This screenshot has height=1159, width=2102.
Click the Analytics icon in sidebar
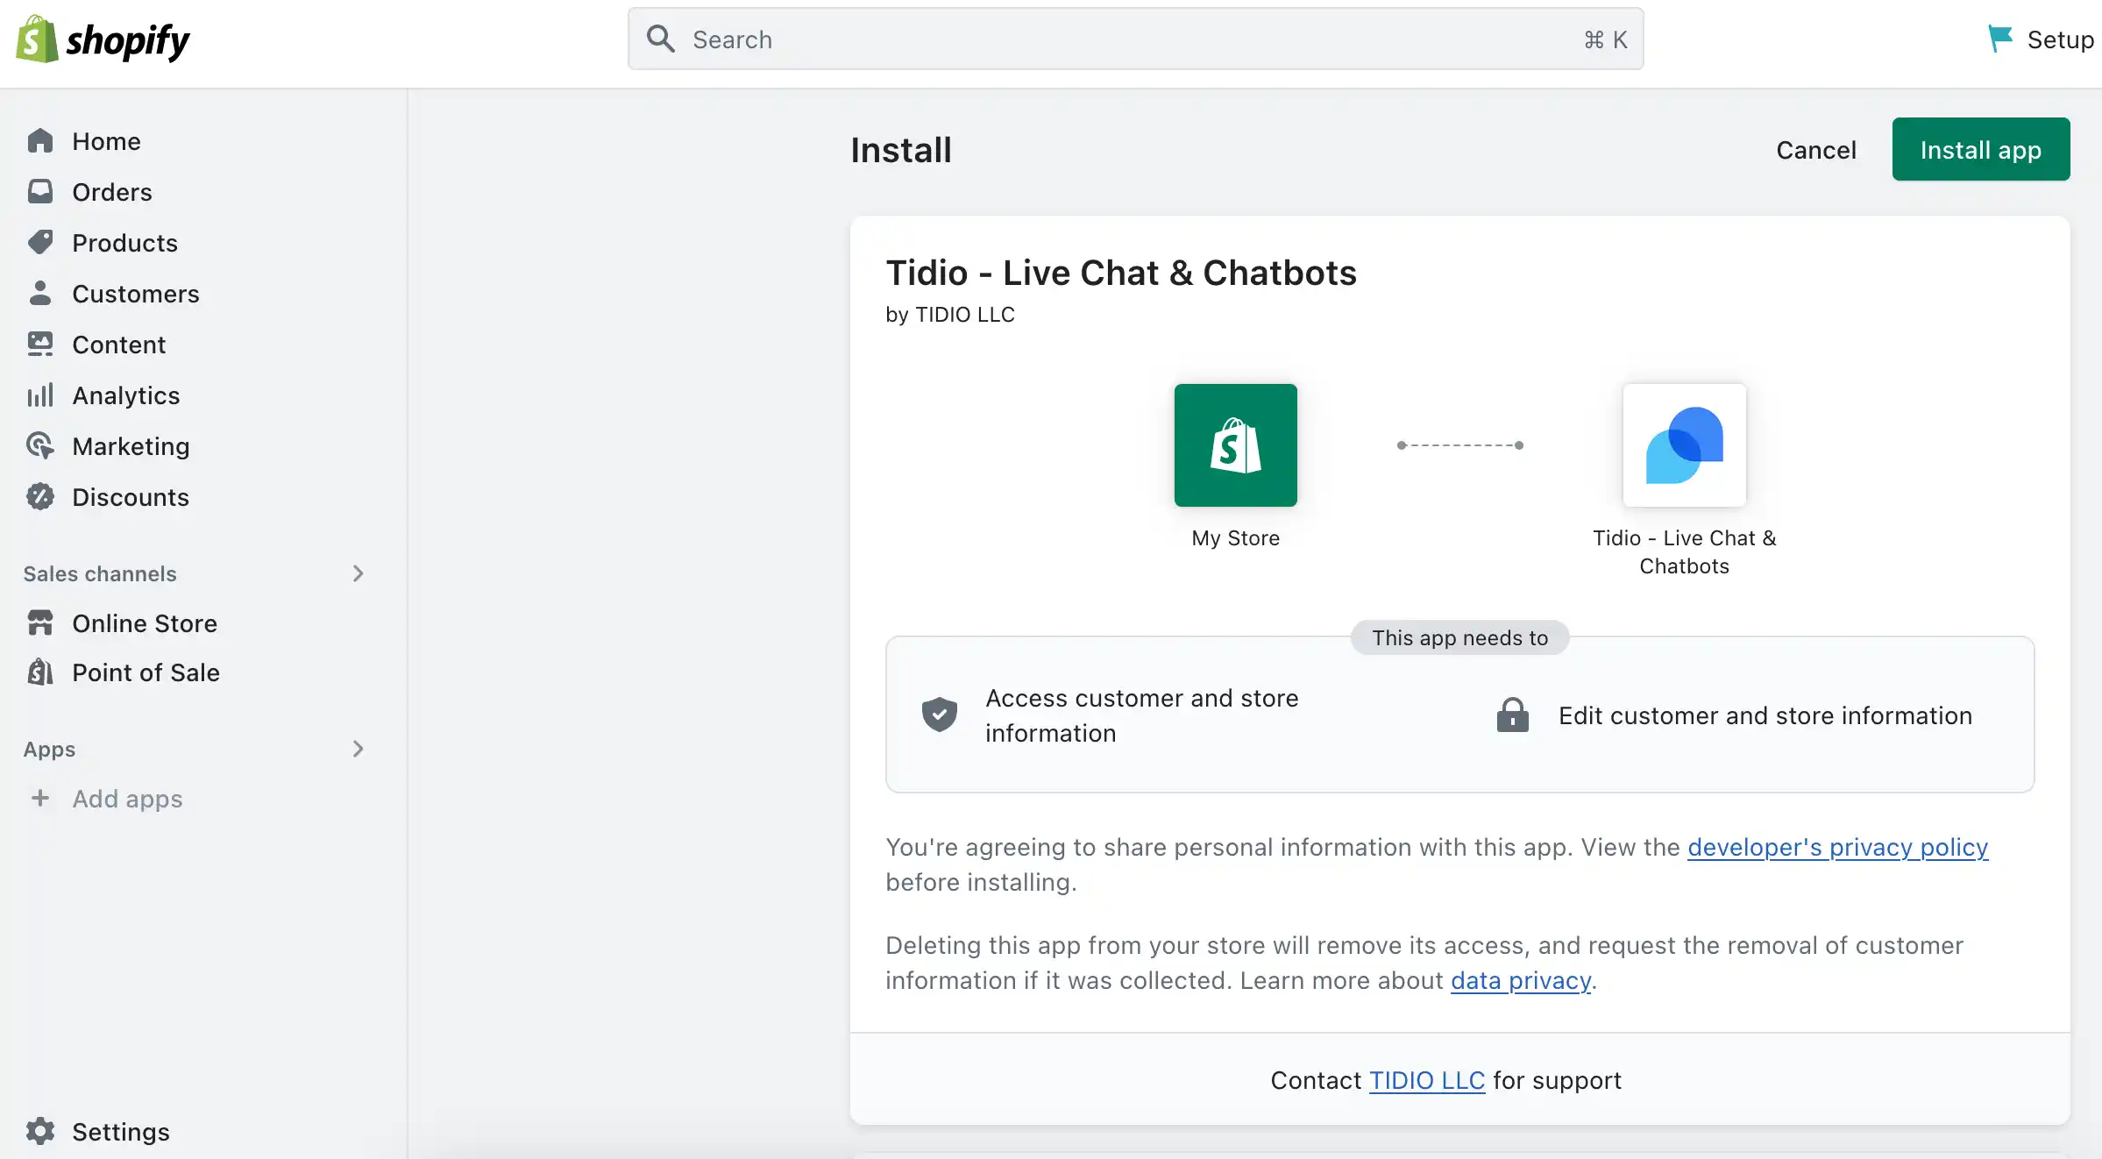tap(39, 395)
